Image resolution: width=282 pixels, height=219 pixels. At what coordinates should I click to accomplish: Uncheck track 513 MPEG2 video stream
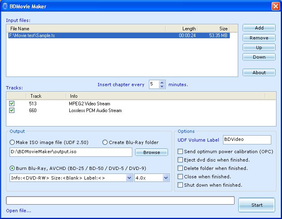pyautogui.click(x=12, y=104)
